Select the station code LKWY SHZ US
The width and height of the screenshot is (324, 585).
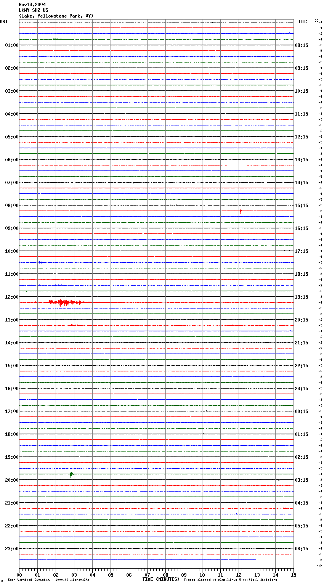(34, 10)
